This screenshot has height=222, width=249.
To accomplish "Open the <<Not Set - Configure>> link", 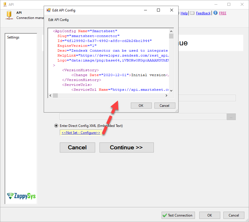I will 81,133.
